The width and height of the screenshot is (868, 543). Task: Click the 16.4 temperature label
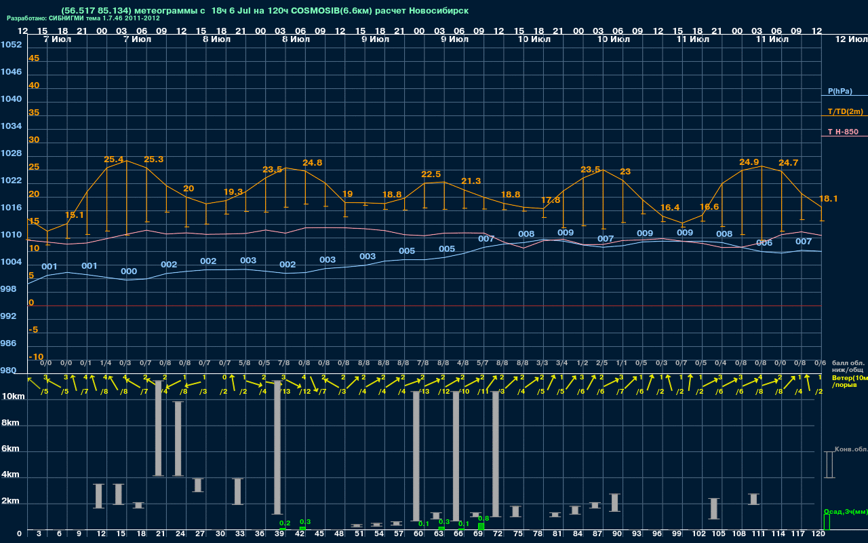669,208
